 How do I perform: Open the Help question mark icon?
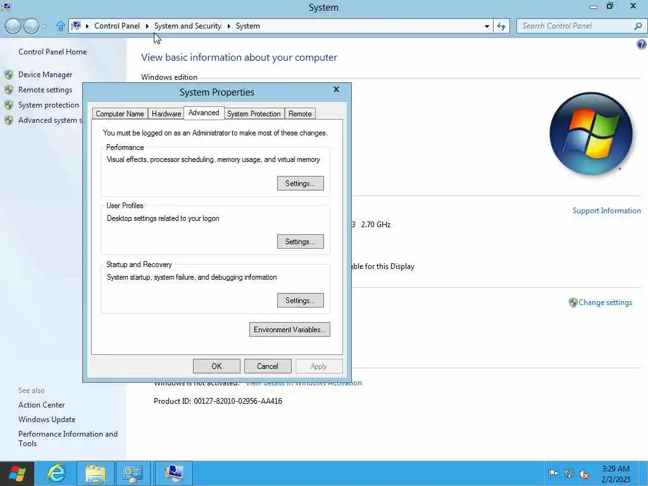[x=642, y=44]
